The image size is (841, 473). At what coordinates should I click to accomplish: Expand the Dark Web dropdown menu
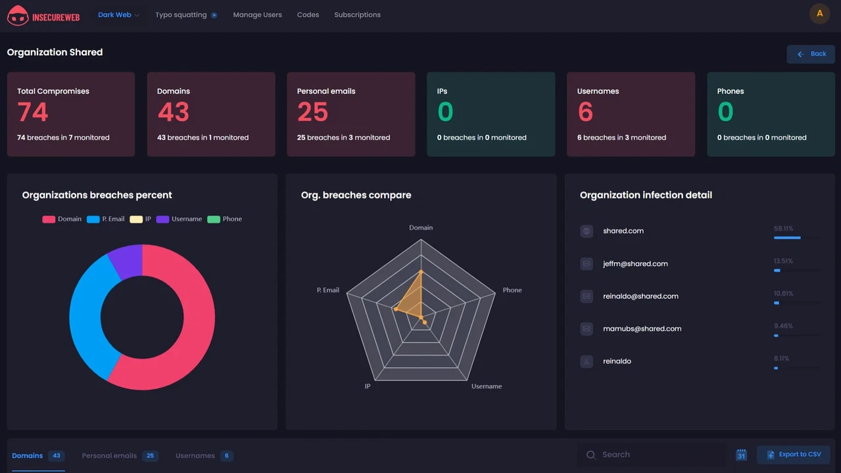(118, 14)
